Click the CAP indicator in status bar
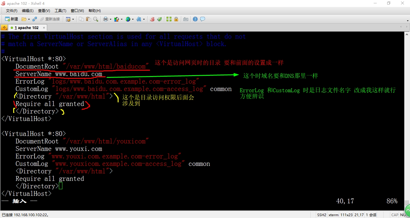 395,215
